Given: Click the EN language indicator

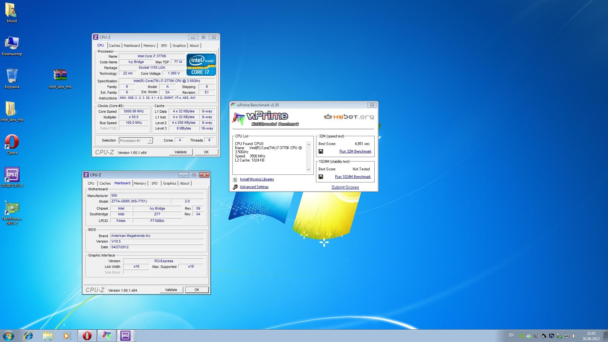Looking at the screenshot, I should [x=511, y=335].
